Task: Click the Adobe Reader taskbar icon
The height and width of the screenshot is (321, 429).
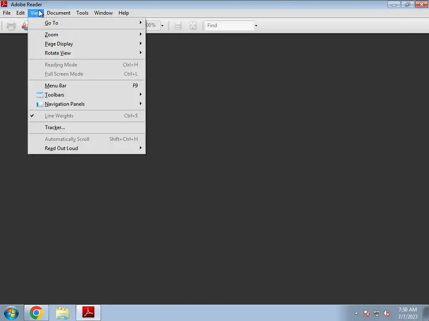Action: click(x=88, y=313)
